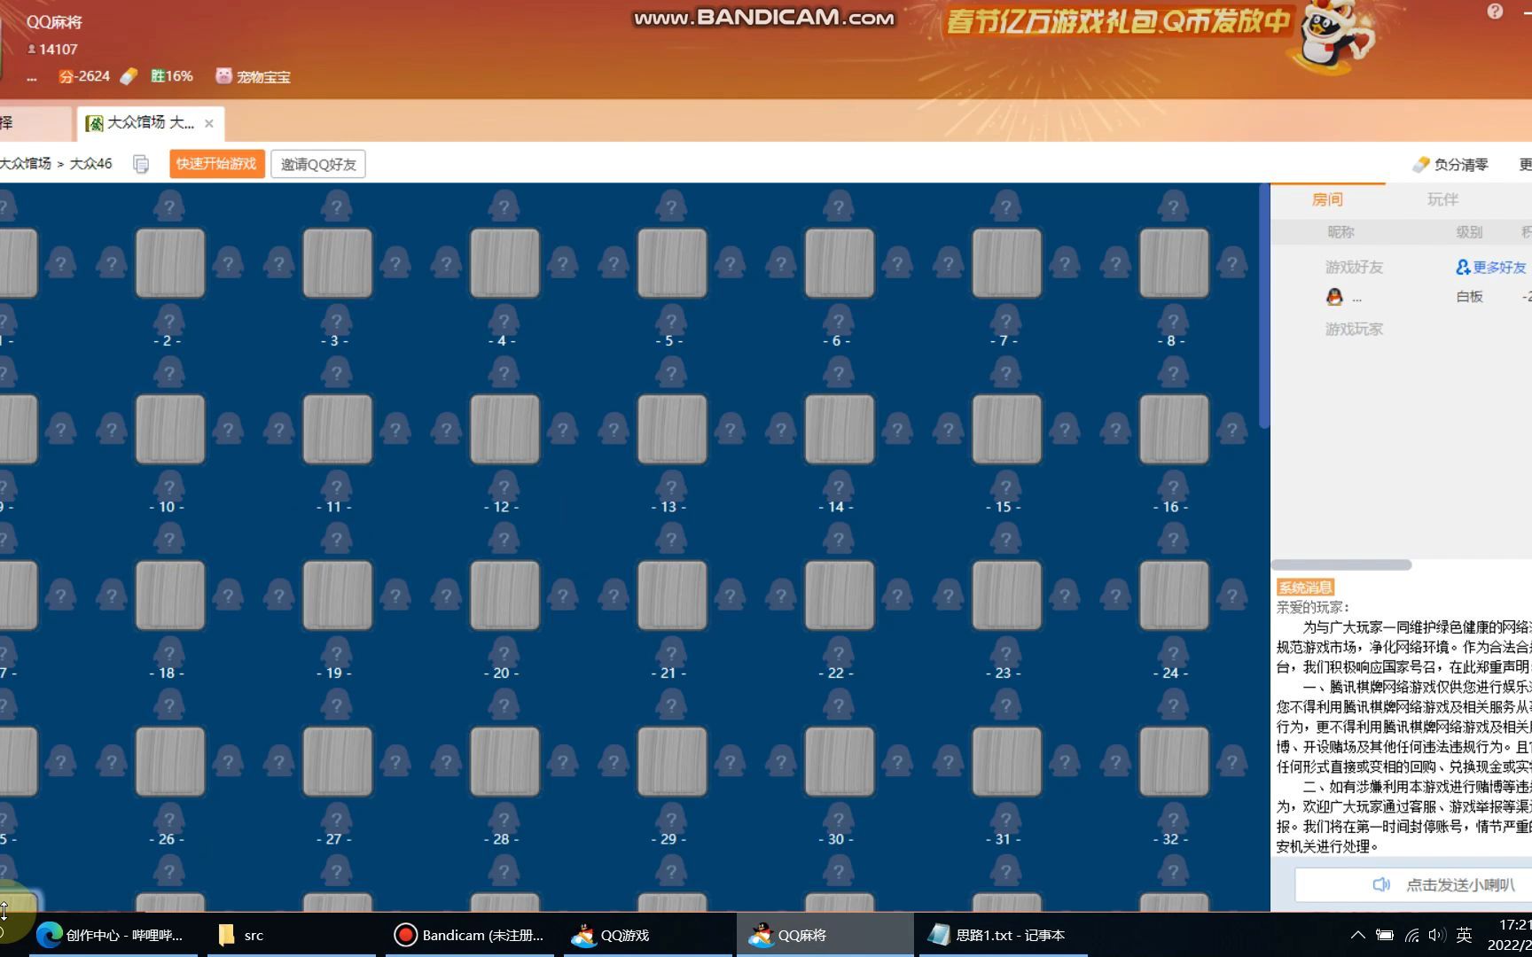Screen dimensions: 1532x957
Task: Close the 大众馆场 tab
Action: (209, 123)
